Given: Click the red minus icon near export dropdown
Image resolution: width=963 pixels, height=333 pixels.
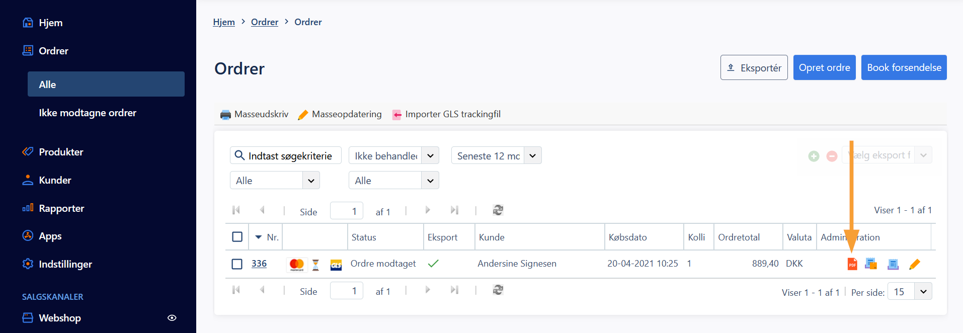Looking at the screenshot, I should point(832,156).
